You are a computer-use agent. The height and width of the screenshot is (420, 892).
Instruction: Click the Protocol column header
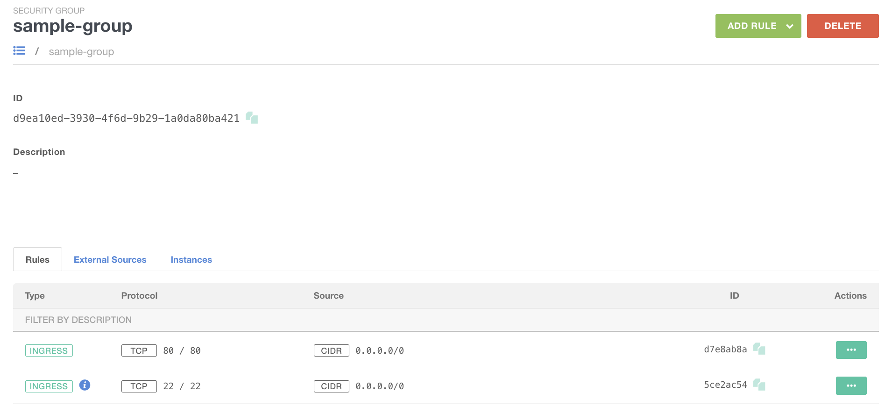[139, 296]
